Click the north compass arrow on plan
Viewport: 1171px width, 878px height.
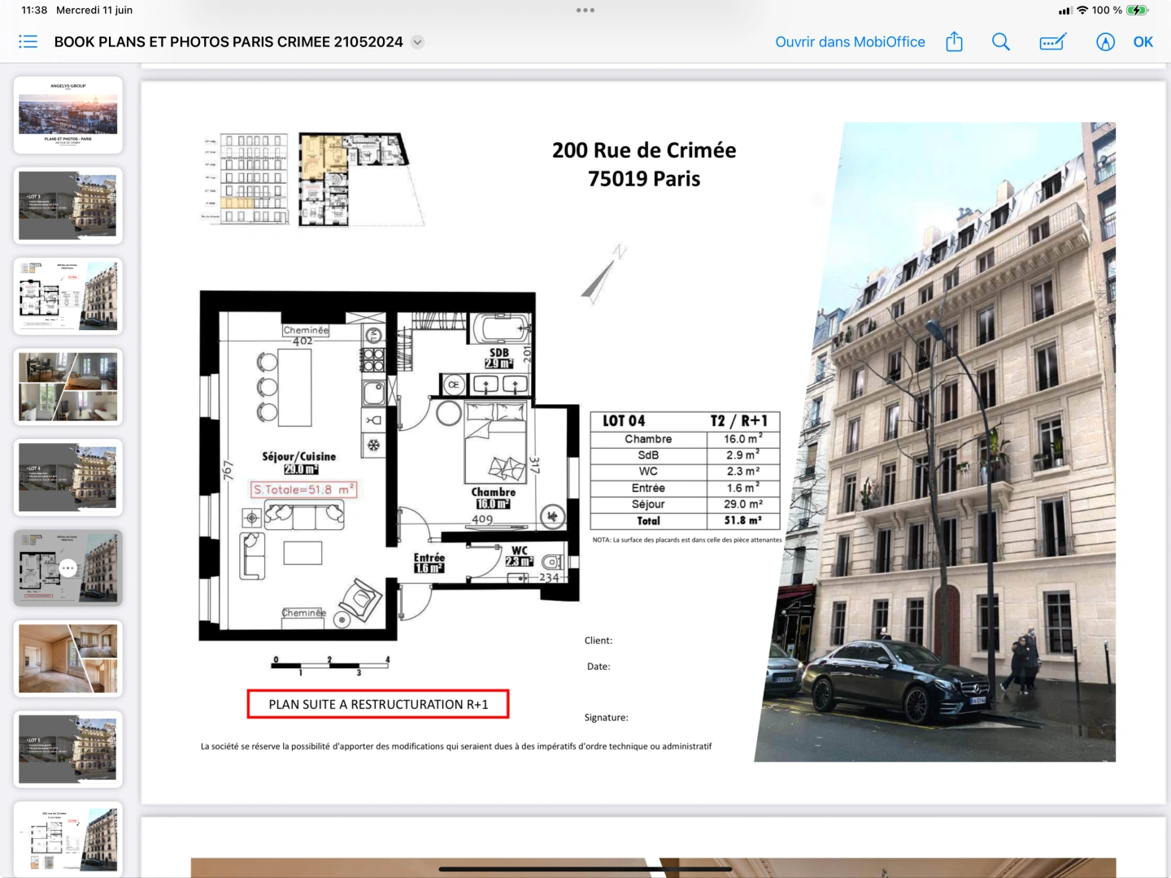click(603, 274)
